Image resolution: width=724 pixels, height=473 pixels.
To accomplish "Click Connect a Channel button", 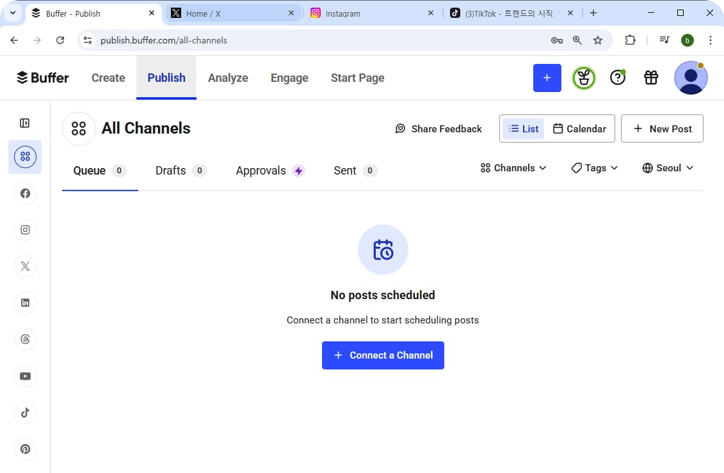I will coord(383,355).
